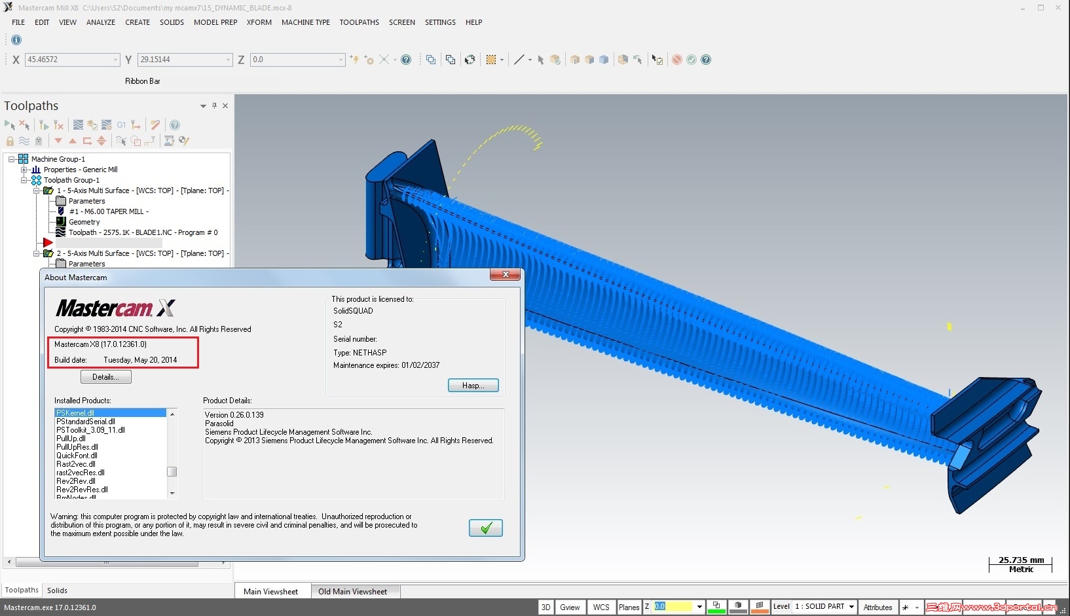Click the Attributes button in status bar
1070x616 pixels.
[877, 607]
